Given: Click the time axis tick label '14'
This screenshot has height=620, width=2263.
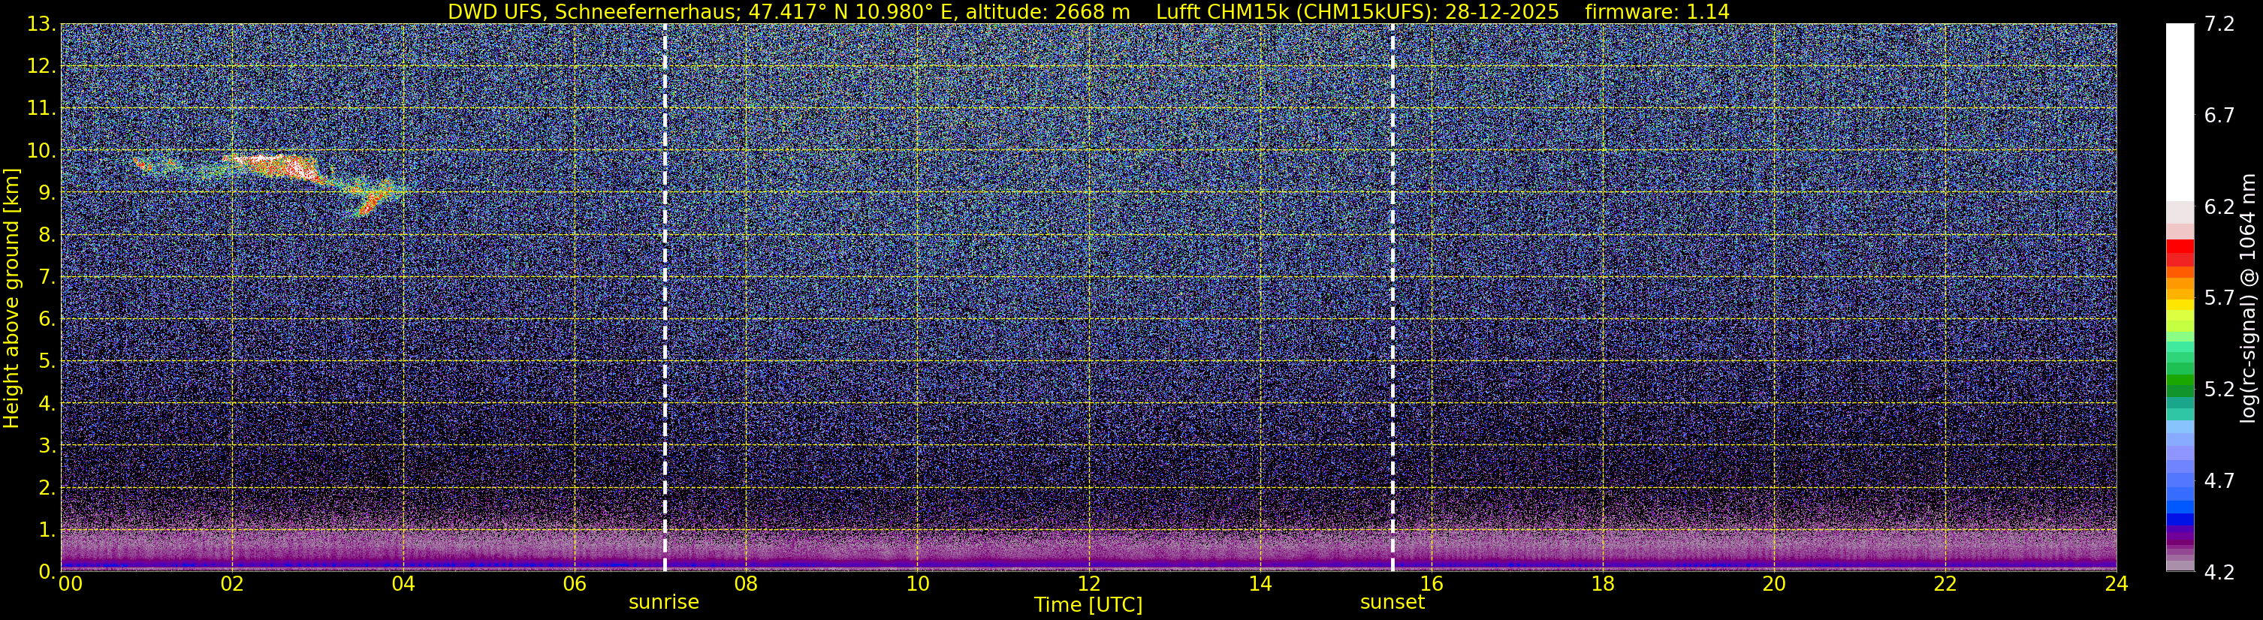Looking at the screenshot, I should pyautogui.click(x=1260, y=584).
